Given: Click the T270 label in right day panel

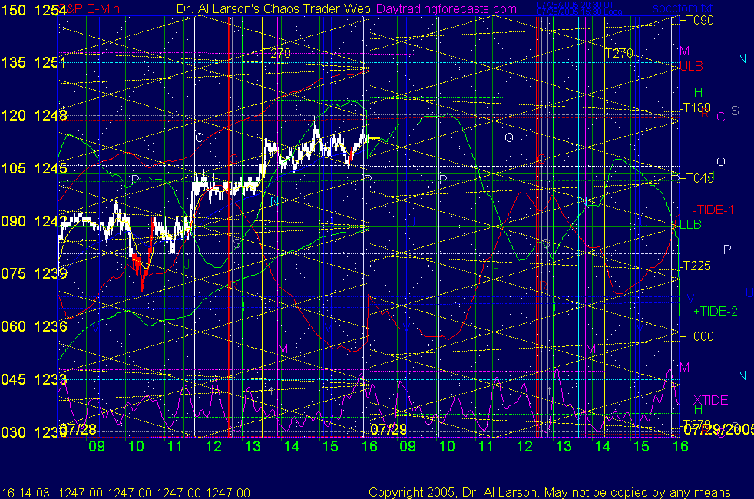Looking at the screenshot, I should (619, 53).
